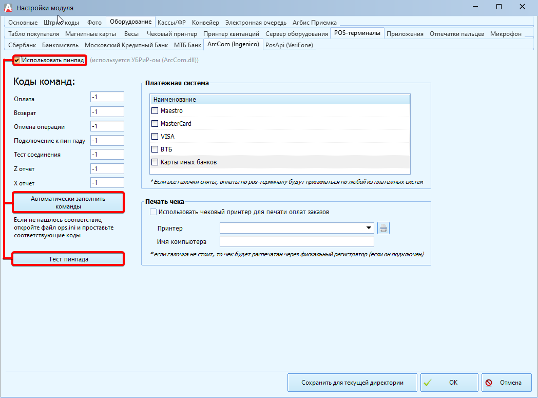Click the Тест пинпада button
The width and height of the screenshot is (538, 398).
pos(68,259)
